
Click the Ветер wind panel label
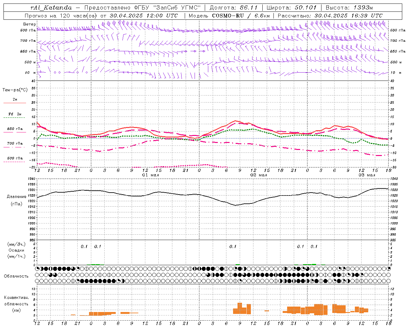click(x=29, y=24)
